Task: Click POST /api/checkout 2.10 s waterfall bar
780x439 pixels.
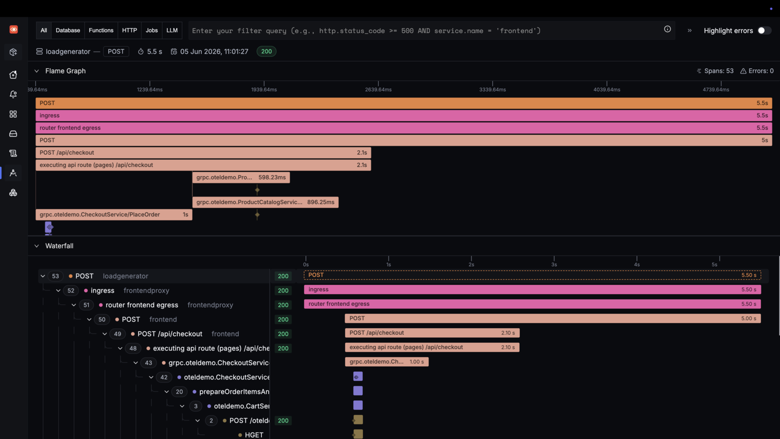Action: [432, 333]
